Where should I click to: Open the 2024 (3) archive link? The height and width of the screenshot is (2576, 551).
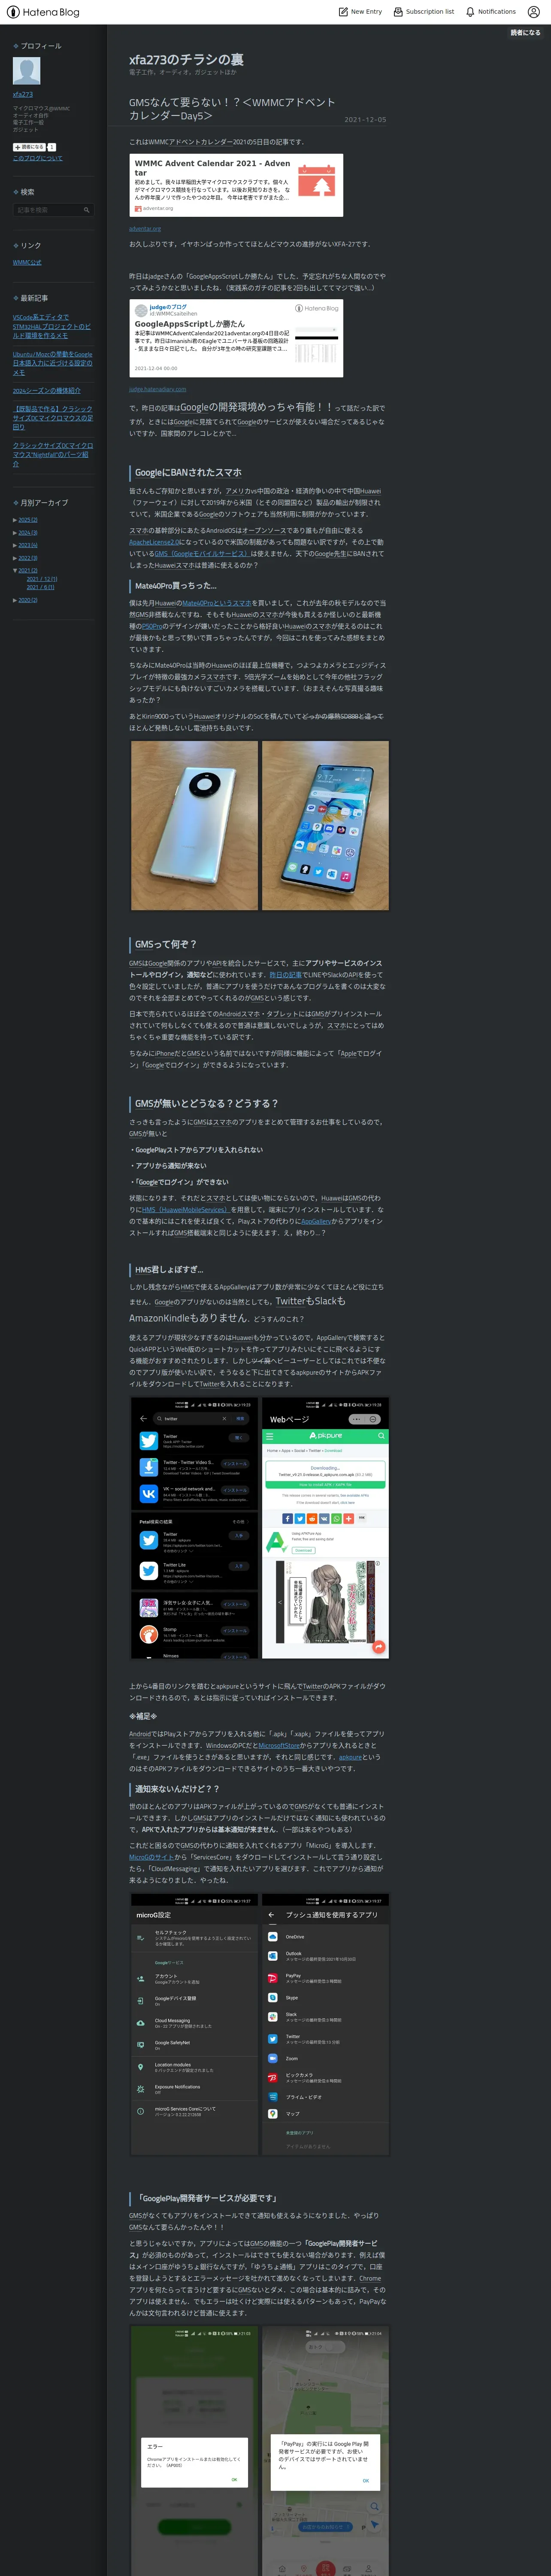pyautogui.click(x=28, y=533)
